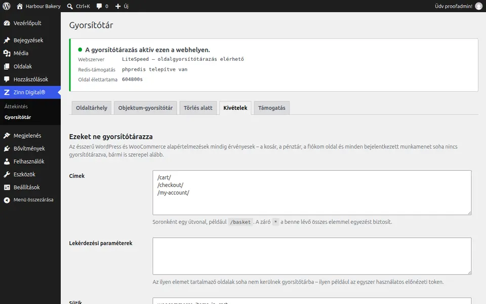Open Harbour Bakery site link

(x=43, y=6)
